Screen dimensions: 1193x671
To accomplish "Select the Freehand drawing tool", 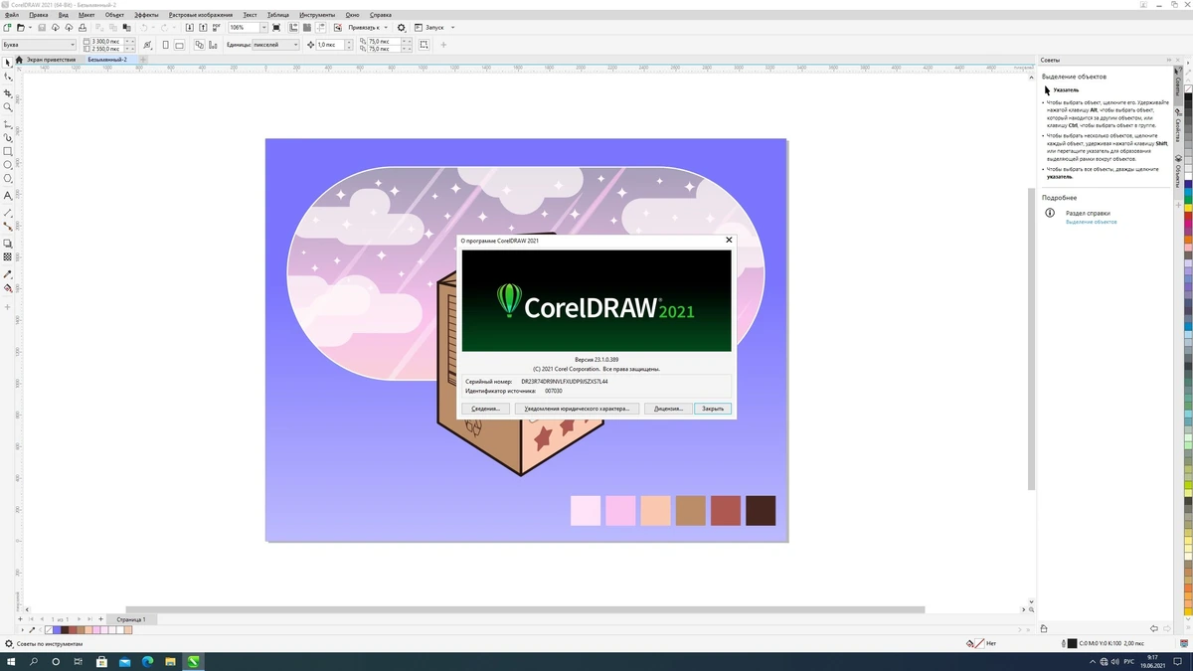I will pos(8,124).
